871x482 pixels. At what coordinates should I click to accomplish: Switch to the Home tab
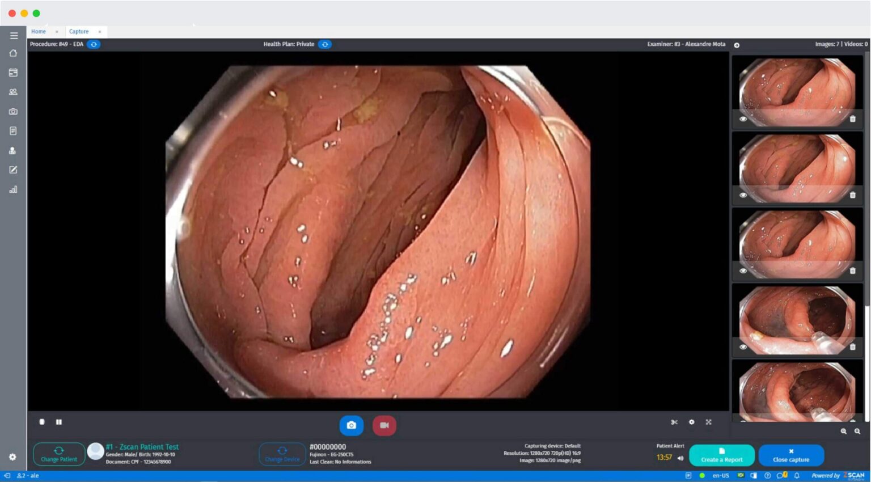coord(38,31)
